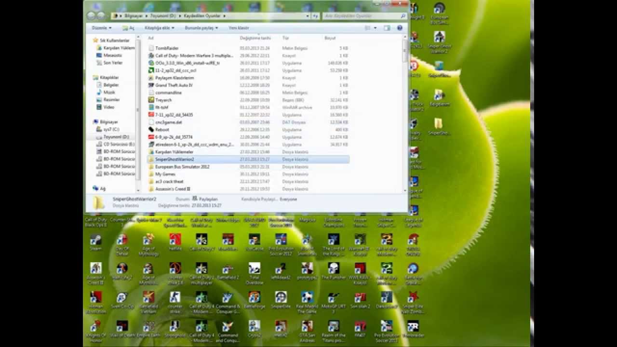617x347 pixels.
Task: Open Wall of Death desktop shortcut
Action: click(122, 329)
